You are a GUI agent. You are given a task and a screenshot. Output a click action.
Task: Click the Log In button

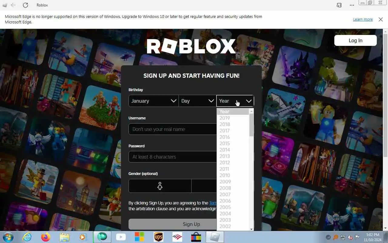(356, 40)
